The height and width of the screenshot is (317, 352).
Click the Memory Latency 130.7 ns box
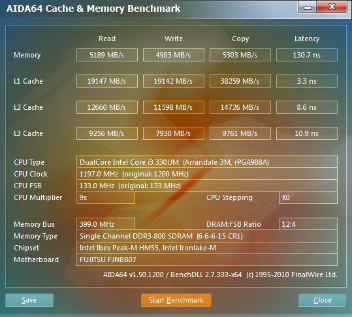pyautogui.click(x=307, y=55)
